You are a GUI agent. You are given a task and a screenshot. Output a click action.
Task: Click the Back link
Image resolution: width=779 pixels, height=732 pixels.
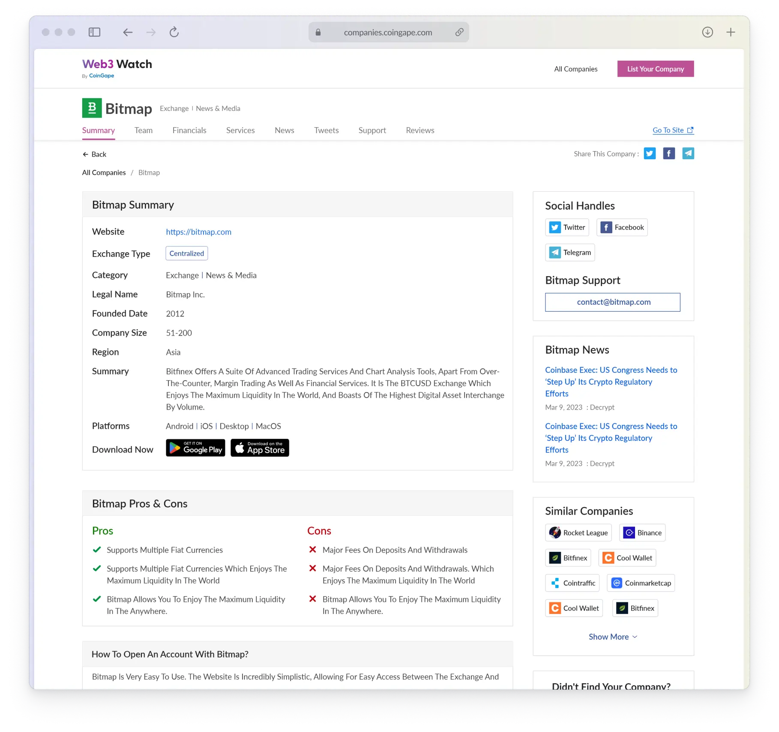point(94,154)
